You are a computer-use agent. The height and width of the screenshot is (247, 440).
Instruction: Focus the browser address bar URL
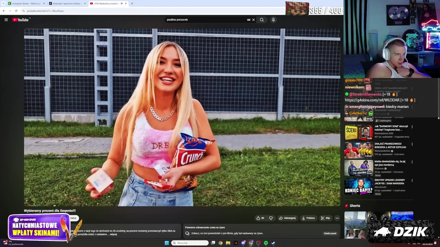pos(45,11)
